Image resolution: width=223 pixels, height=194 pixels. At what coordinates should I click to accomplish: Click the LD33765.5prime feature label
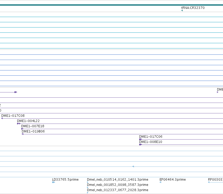tap(65, 180)
